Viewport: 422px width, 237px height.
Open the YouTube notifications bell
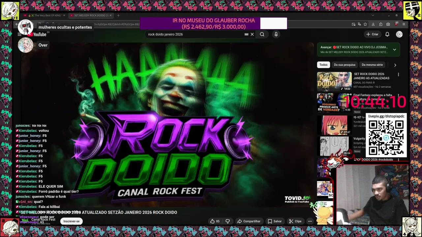[x=387, y=34]
